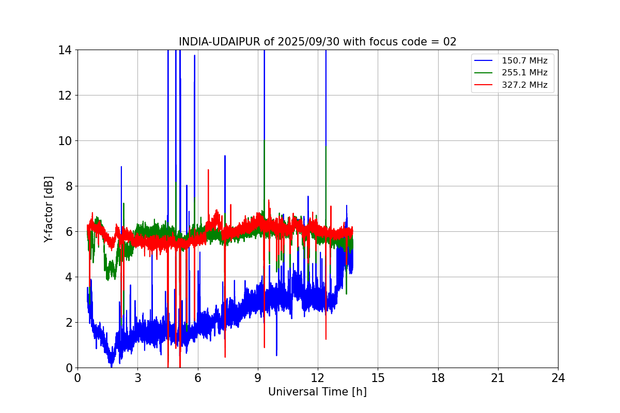Image resolution: width=620 pixels, height=413 pixels.
Task: Select the 327.2 MHz legend label
Action: coord(524,85)
